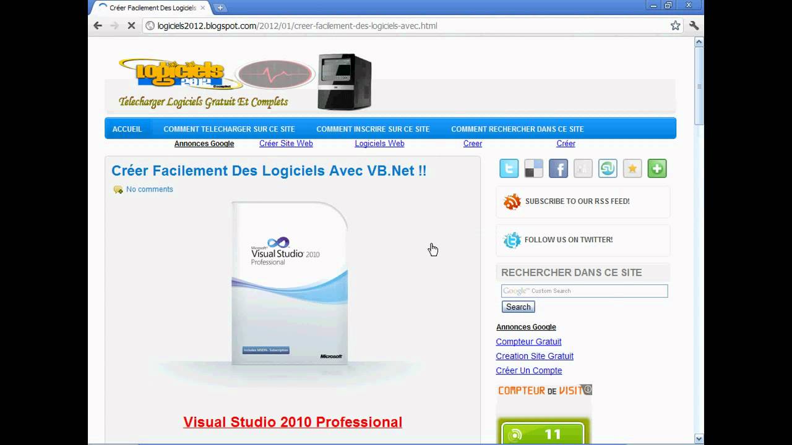
Task: Click the red heartbeat oval graphic
Action: 276,75
